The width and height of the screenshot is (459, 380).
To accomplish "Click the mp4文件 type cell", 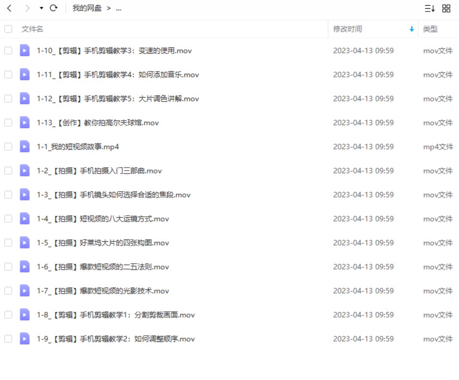I will pyautogui.click(x=438, y=147).
